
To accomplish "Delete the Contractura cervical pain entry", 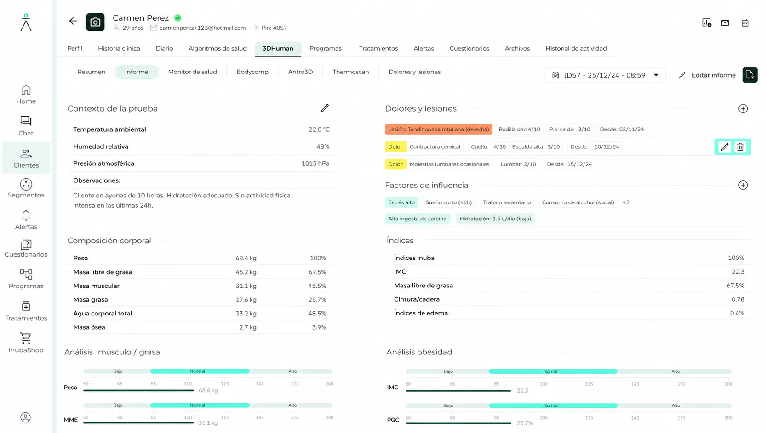I will [740, 147].
